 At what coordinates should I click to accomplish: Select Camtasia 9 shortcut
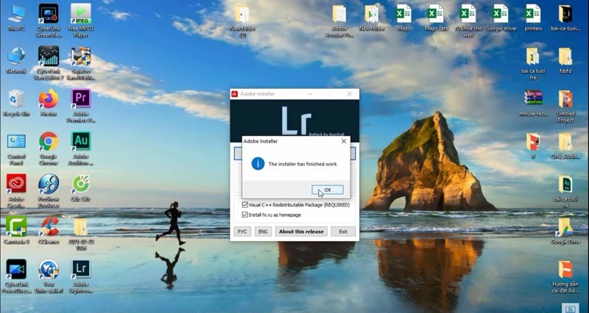(16, 231)
